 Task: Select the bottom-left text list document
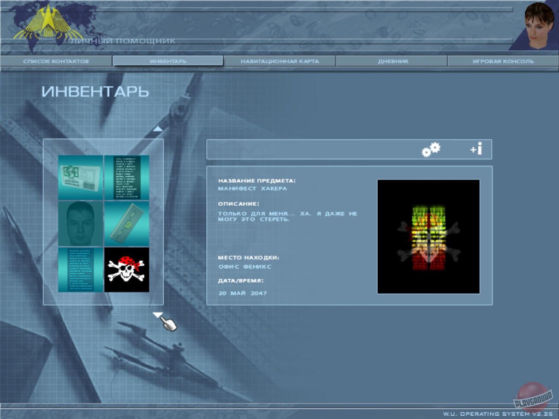click(x=81, y=270)
